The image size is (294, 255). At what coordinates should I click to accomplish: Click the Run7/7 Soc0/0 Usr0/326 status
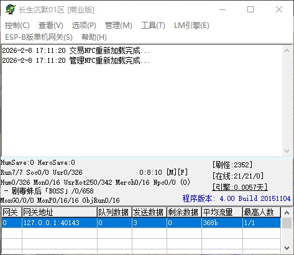click(42, 172)
